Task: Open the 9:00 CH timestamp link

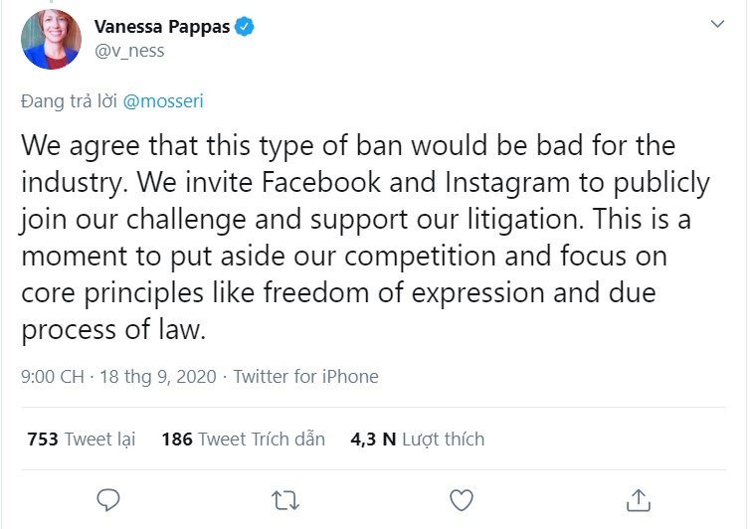Action: [52, 377]
